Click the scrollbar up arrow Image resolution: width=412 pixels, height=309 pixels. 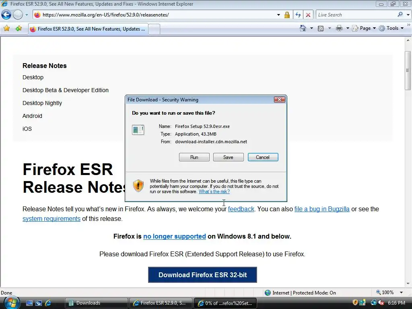click(x=408, y=40)
